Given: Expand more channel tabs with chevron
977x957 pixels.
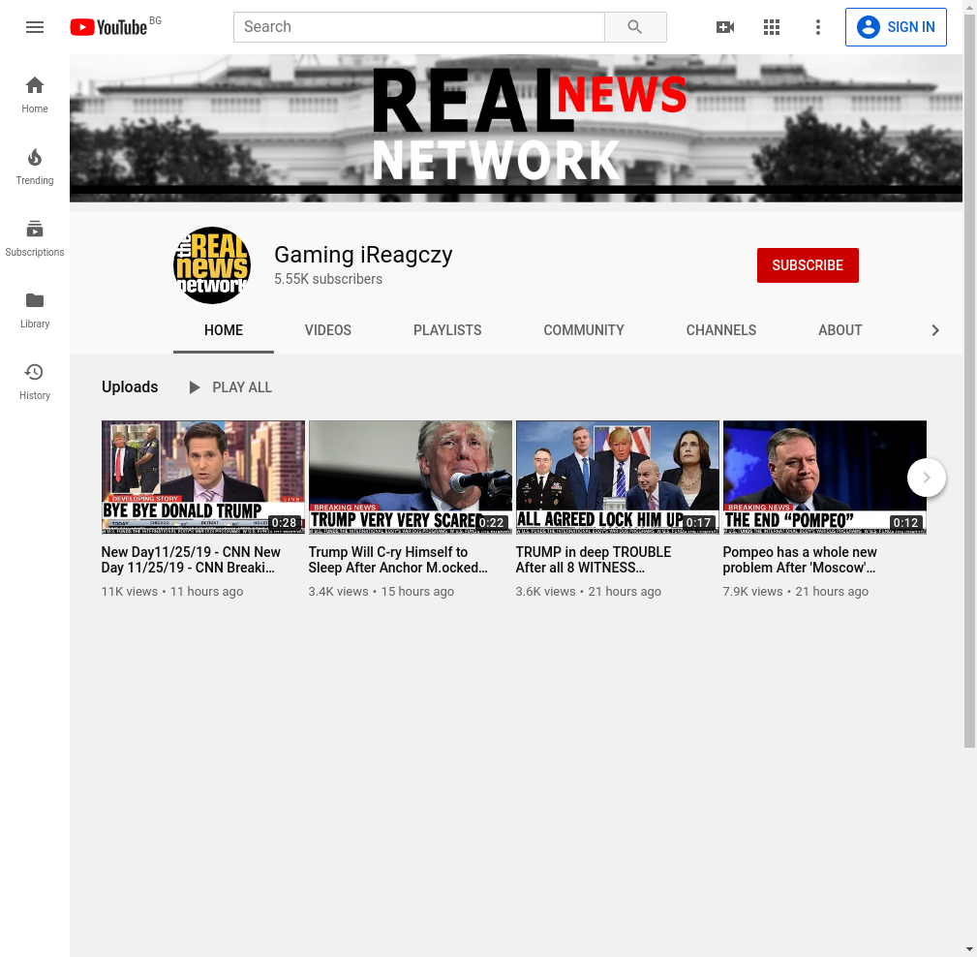Looking at the screenshot, I should [934, 330].
